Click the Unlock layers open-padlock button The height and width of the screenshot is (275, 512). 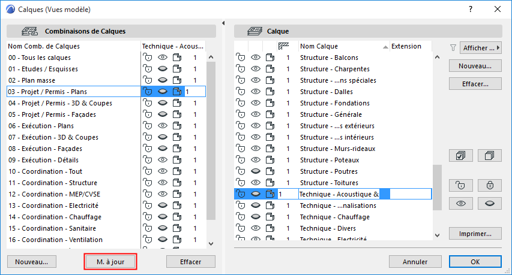(x=461, y=185)
